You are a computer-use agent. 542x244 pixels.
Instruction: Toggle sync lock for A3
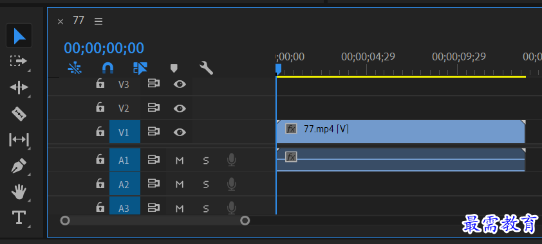click(154, 208)
